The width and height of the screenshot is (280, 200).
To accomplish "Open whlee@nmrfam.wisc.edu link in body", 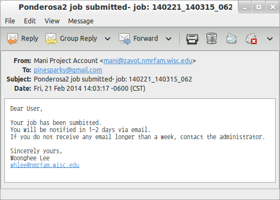I will coord(45,165).
